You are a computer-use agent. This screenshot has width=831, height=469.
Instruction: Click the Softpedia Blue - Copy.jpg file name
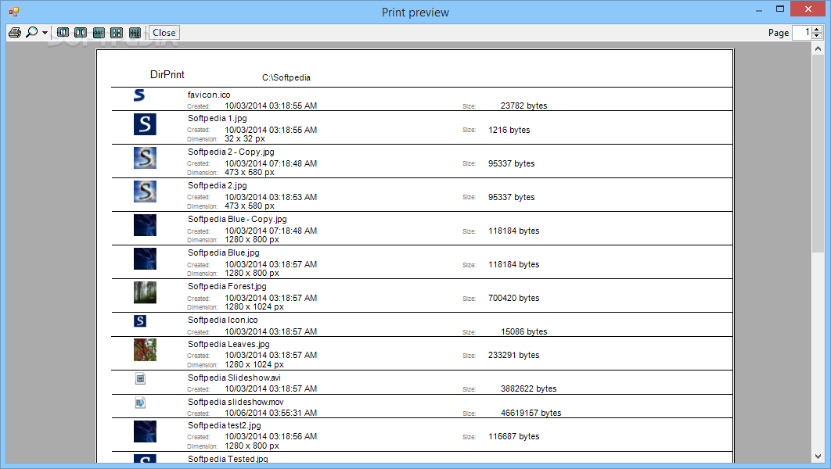(x=237, y=219)
